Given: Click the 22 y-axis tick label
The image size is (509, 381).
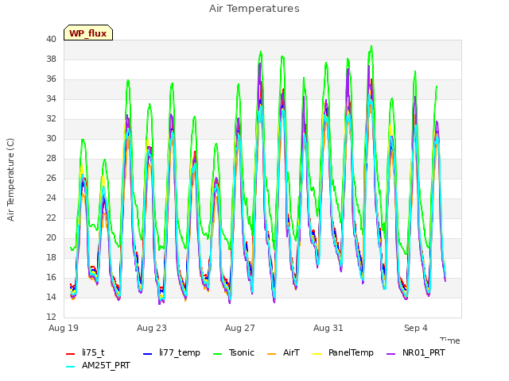Looking at the screenshot, I should pyautogui.click(x=51, y=217).
